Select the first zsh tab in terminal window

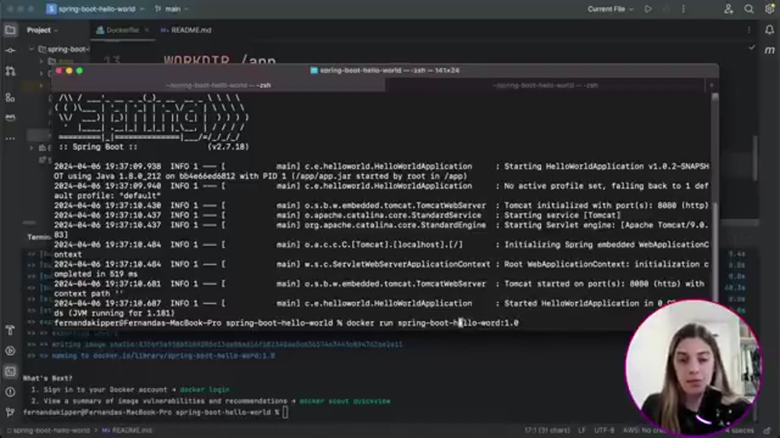coord(219,85)
